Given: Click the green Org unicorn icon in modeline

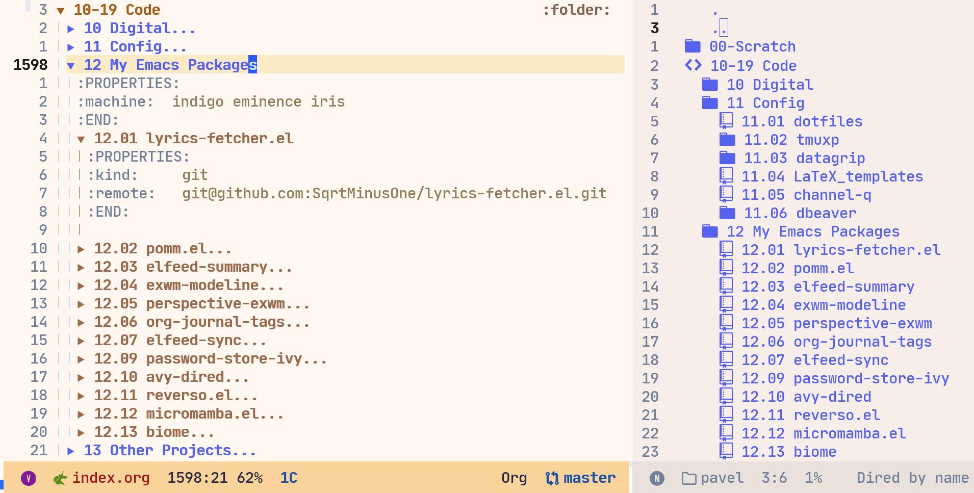Looking at the screenshot, I should [x=60, y=478].
